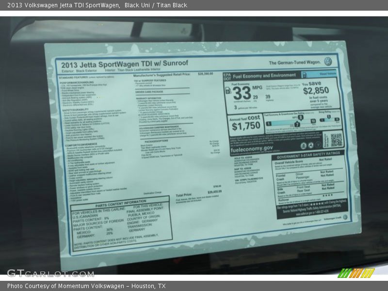This screenshot has height=291, width=388.
Task: Click the '29' city MPG value
Action: click(x=255, y=97)
